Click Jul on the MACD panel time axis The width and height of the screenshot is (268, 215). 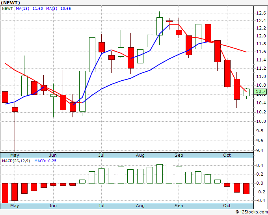(x=101, y=206)
